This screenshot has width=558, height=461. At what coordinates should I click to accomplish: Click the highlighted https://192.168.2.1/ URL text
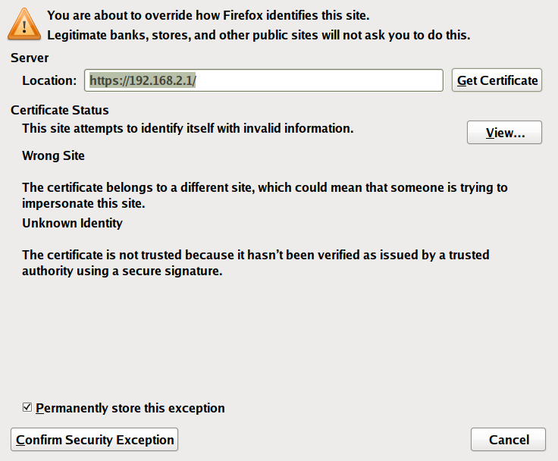click(143, 80)
